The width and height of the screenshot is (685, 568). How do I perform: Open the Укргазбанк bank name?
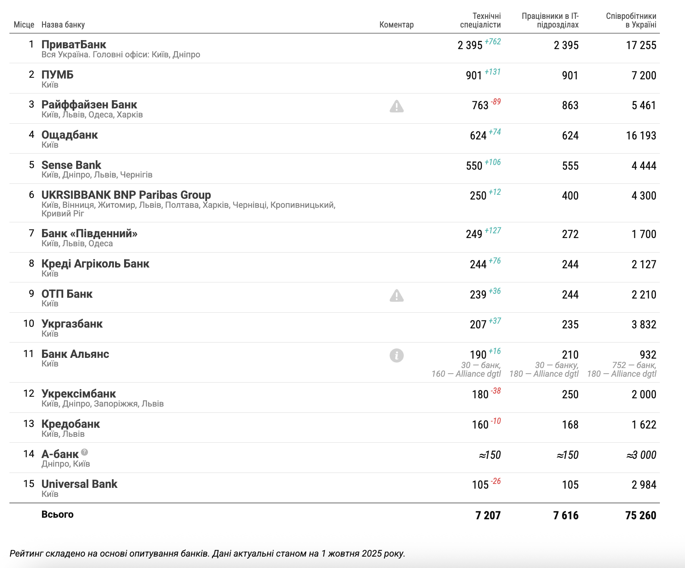pos(72,324)
